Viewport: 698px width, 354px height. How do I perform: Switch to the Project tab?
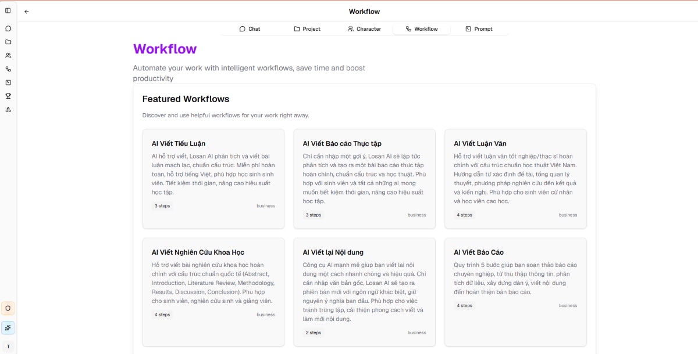307,29
